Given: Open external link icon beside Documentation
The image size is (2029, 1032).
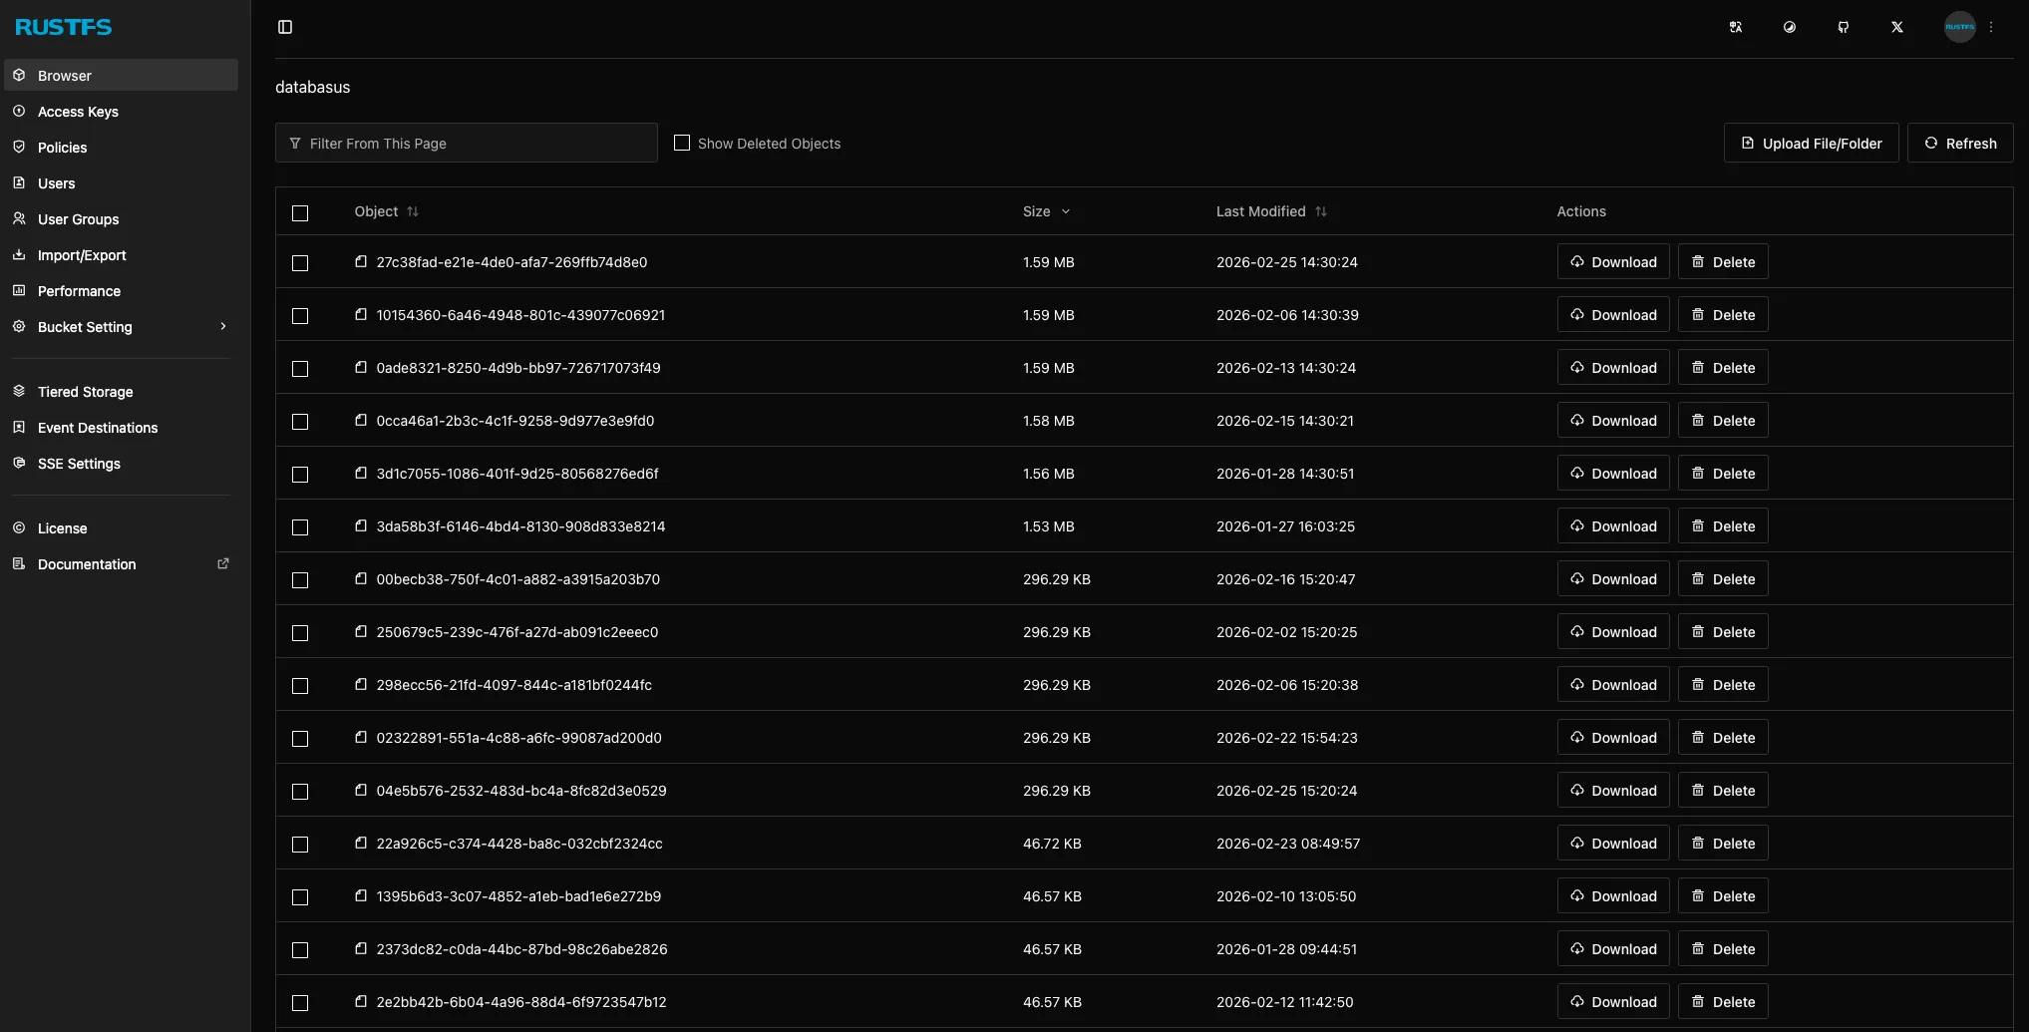Looking at the screenshot, I should 223,563.
